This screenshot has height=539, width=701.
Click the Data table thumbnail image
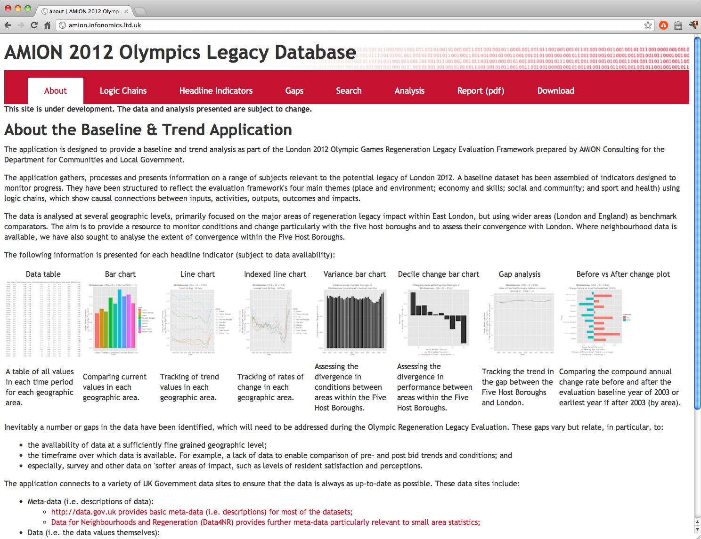click(x=43, y=318)
